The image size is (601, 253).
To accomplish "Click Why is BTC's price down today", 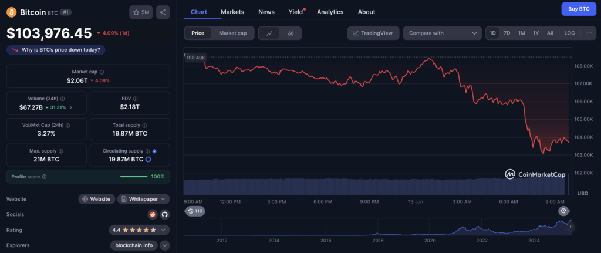I will pyautogui.click(x=56, y=50).
